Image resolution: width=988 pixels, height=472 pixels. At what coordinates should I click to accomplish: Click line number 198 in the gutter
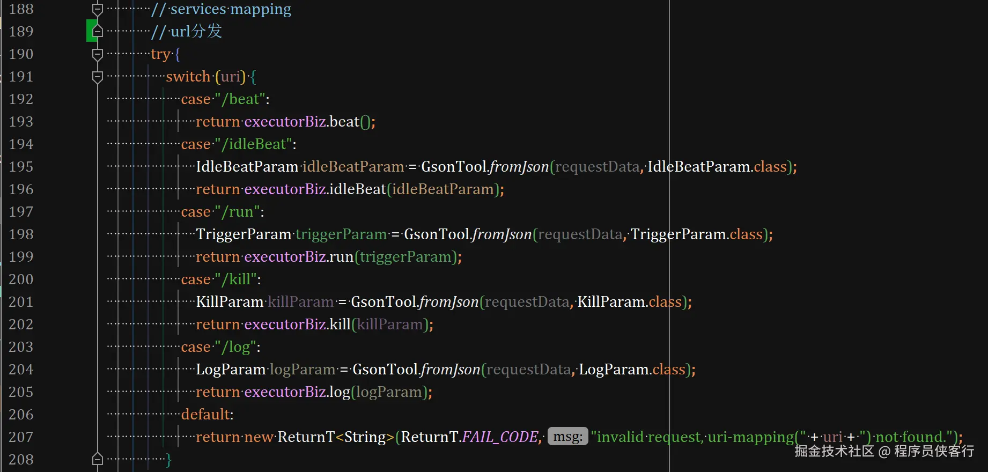21,234
